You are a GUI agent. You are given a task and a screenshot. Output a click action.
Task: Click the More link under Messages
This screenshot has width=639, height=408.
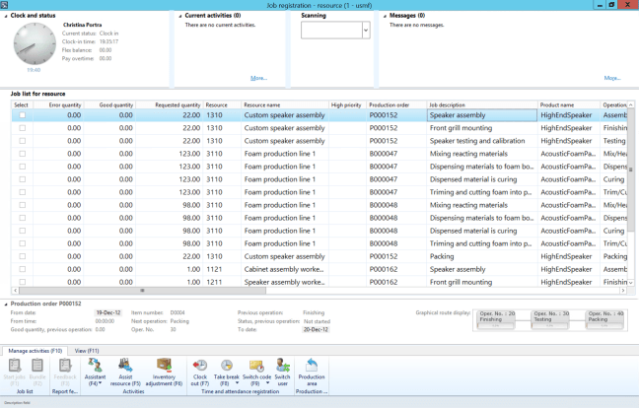click(611, 78)
